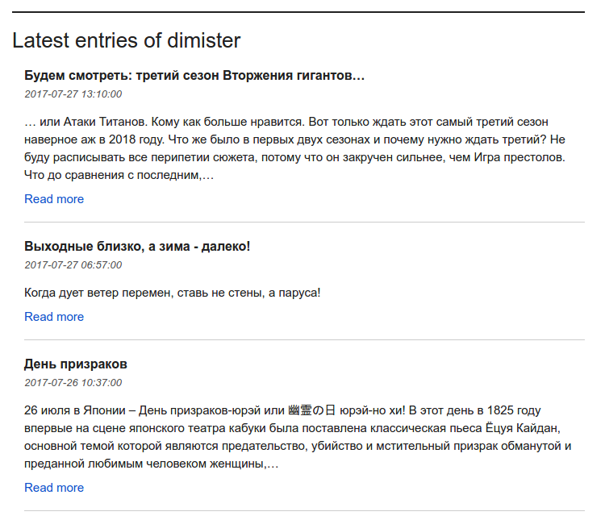Open Read more under the Атаки Титанов excerpt
Image resolution: width=605 pixels, height=520 pixels.
[54, 199]
